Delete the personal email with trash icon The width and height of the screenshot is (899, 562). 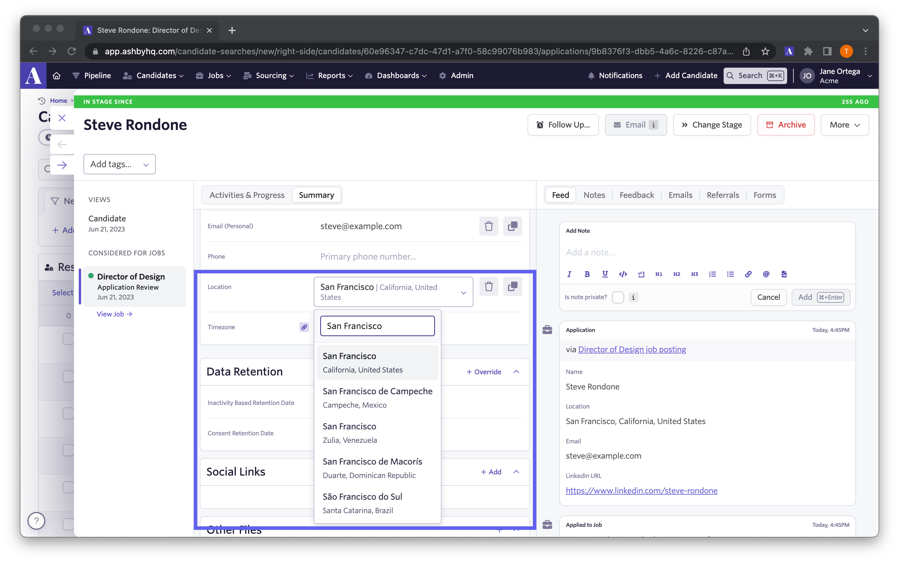[488, 226]
